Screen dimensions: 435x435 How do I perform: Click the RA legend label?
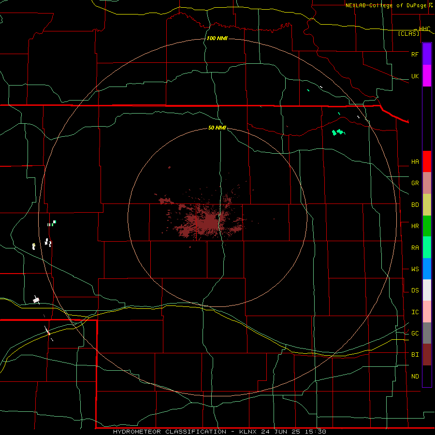click(x=415, y=248)
